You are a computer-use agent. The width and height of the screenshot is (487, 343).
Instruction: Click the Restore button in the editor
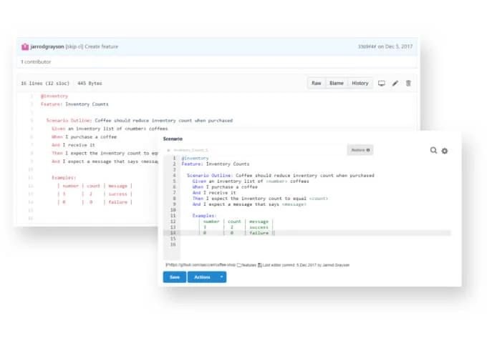click(x=360, y=150)
